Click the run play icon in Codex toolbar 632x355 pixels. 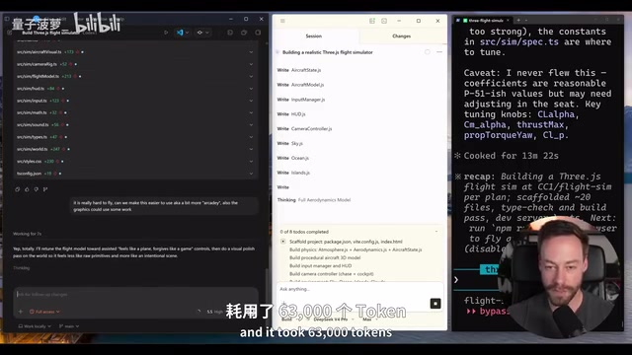(166, 33)
